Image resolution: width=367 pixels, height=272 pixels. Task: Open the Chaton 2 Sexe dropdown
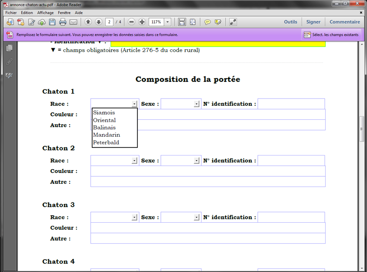coord(197,161)
